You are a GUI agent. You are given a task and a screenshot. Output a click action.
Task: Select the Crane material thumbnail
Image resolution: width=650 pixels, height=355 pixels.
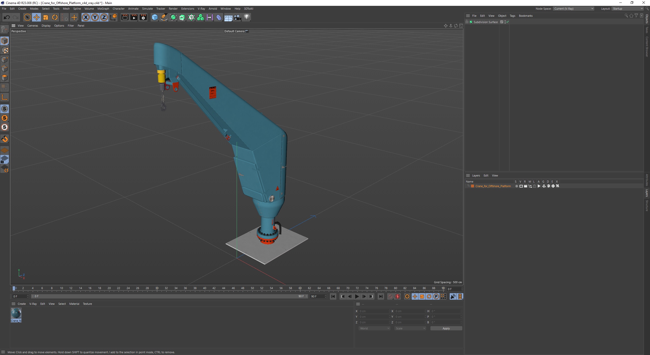tap(16, 314)
